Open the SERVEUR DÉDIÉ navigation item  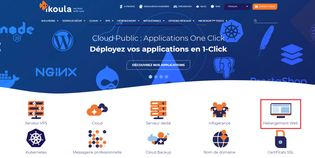click(72, 21)
